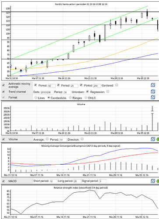159x219 pixels.
Task: Click the 'Trend channel' label
Action: click(17, 92)
